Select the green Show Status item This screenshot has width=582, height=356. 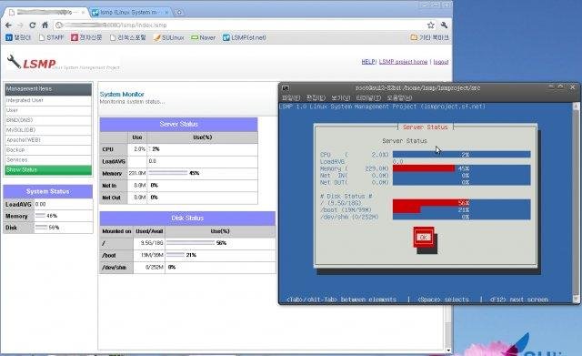pos(48,170)
